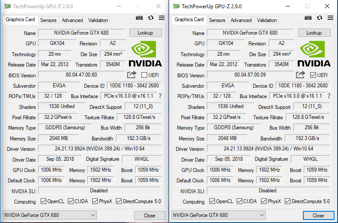Click the BIOS save/share icon in left window

[132, 75]
